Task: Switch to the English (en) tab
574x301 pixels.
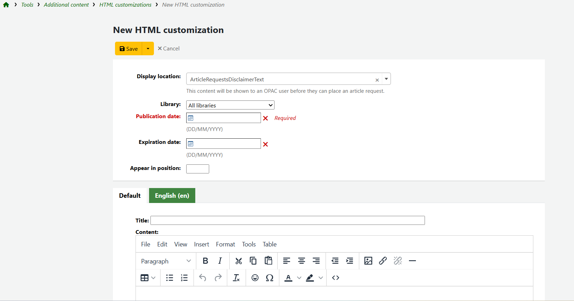Action: tap(172, 196)
